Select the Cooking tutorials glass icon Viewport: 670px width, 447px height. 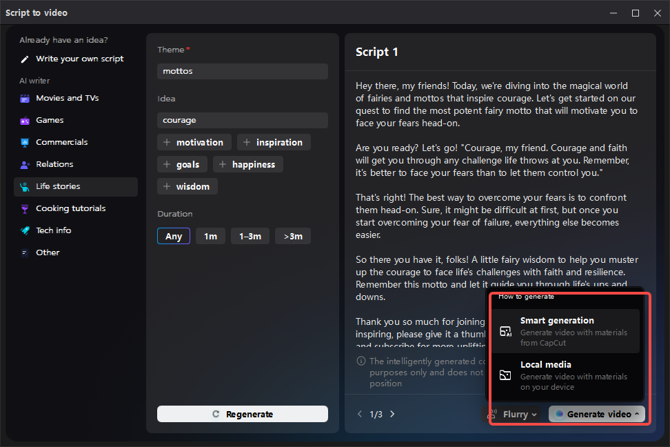tap(25, 209)
